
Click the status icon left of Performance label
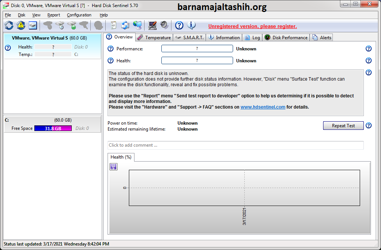(x=111, y=49)
